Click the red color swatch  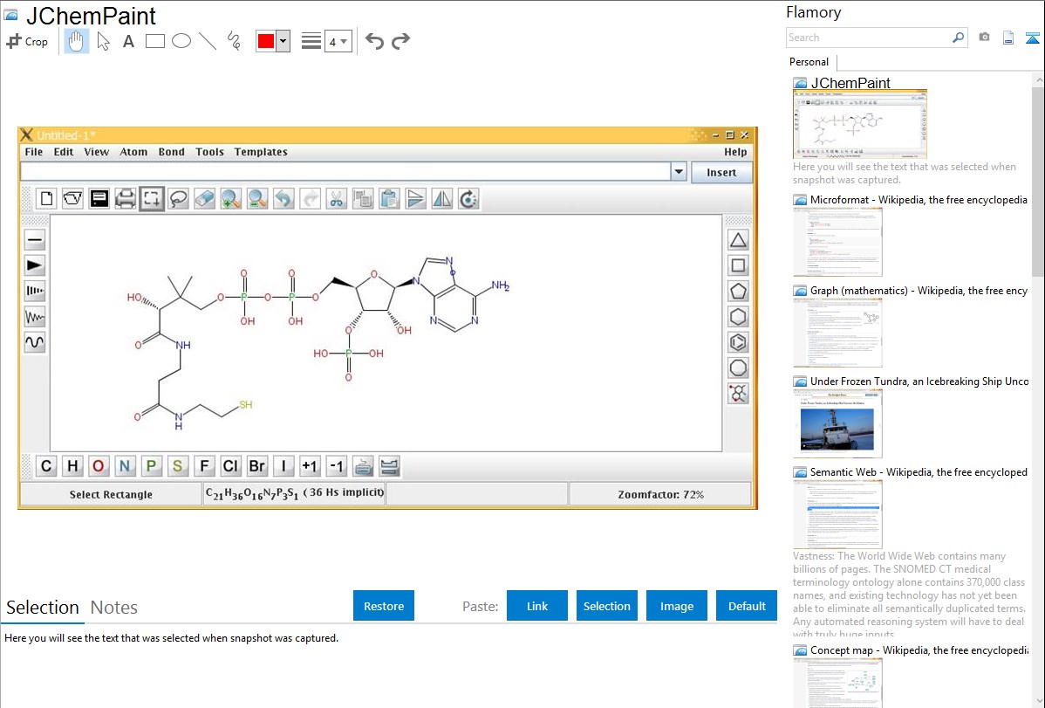click(266, 41)
